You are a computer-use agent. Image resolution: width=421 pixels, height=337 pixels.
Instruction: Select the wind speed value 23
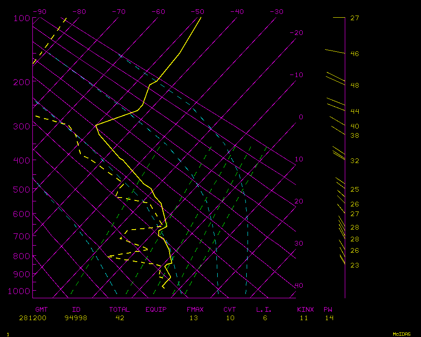354,265
